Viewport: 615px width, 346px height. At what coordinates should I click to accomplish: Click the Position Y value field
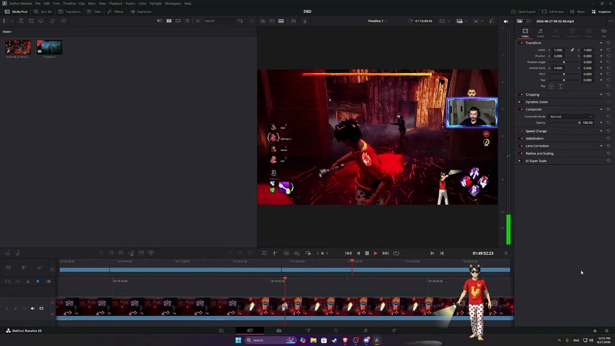[587, 56]
